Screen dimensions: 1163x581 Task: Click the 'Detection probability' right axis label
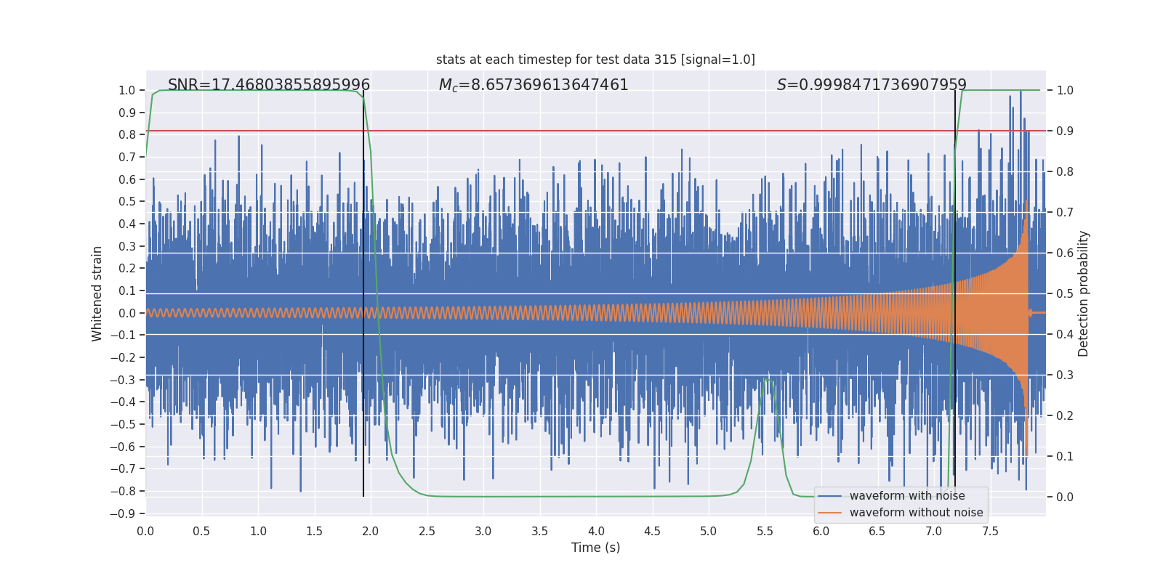1083,293
